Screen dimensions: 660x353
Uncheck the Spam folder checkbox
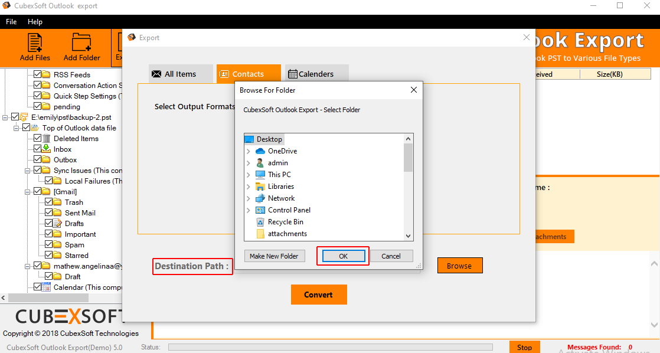click(x=49, y=245)
